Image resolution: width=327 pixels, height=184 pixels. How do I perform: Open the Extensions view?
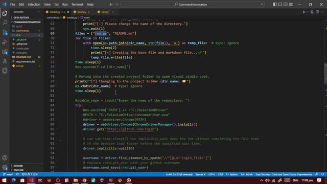point(5,52)
